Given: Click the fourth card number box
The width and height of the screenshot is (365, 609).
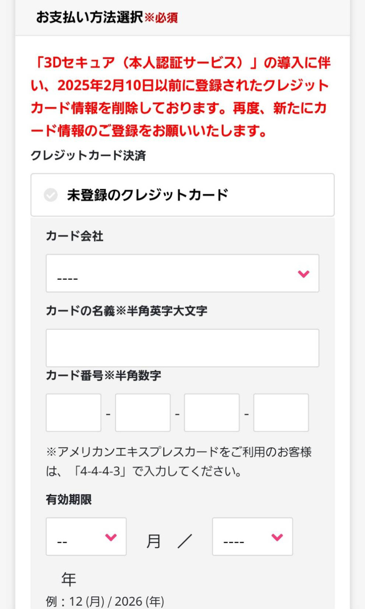Looking at the screenshot, I should [x=281, y=413].
